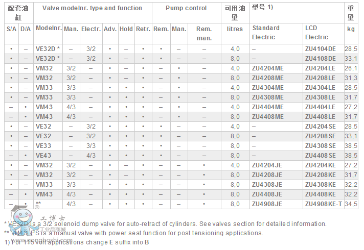Click the S/A column header
The width and height of the screenshot is (364, 250).
pyautogui.click(x=11, y=29)
